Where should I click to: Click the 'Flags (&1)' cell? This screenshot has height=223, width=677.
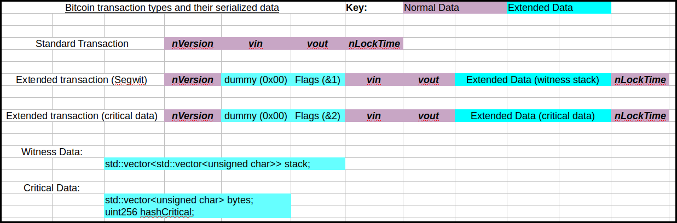coord(317,80)
